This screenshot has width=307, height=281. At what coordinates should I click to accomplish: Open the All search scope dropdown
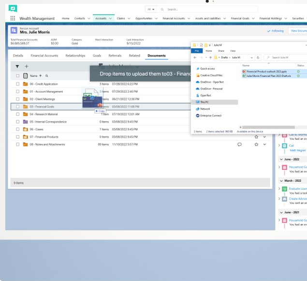[x=151, y=9]
